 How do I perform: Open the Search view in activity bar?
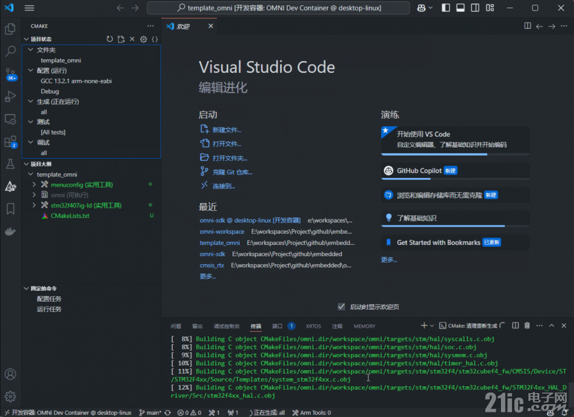10,51
